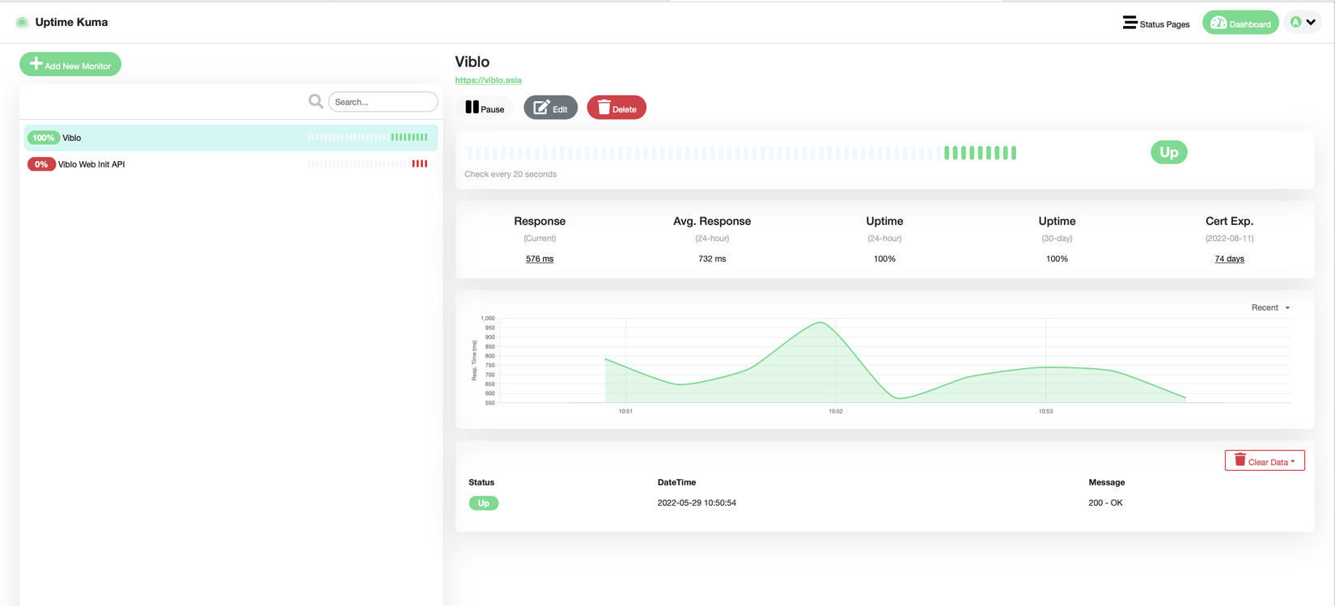Open the user avatar icon
The height and width of the screenshot is (606, 1335).
coord(1295,22)
